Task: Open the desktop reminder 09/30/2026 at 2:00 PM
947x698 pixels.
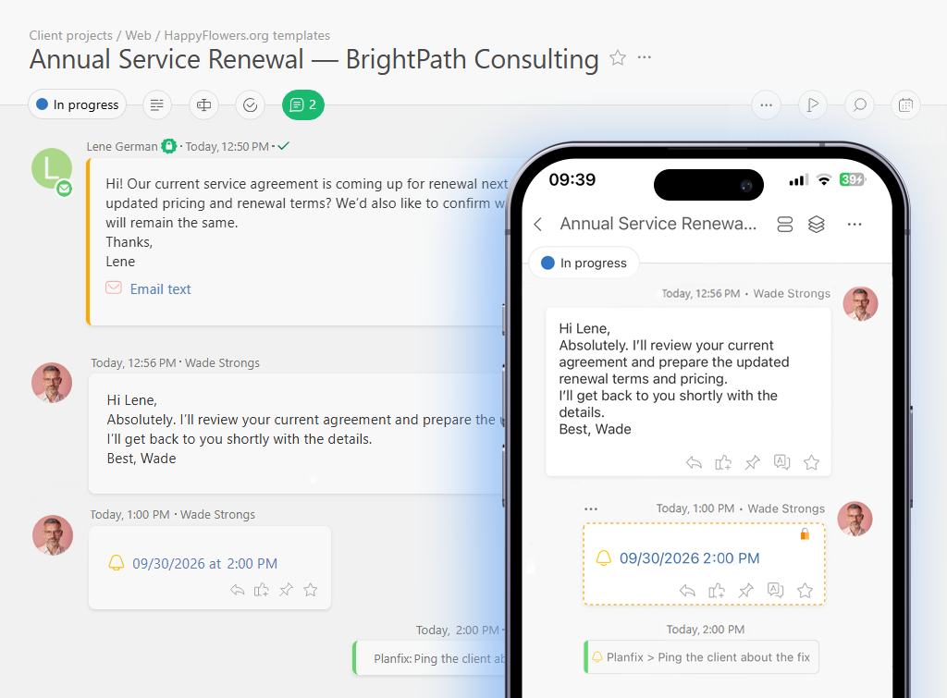Action: (204, 564)
